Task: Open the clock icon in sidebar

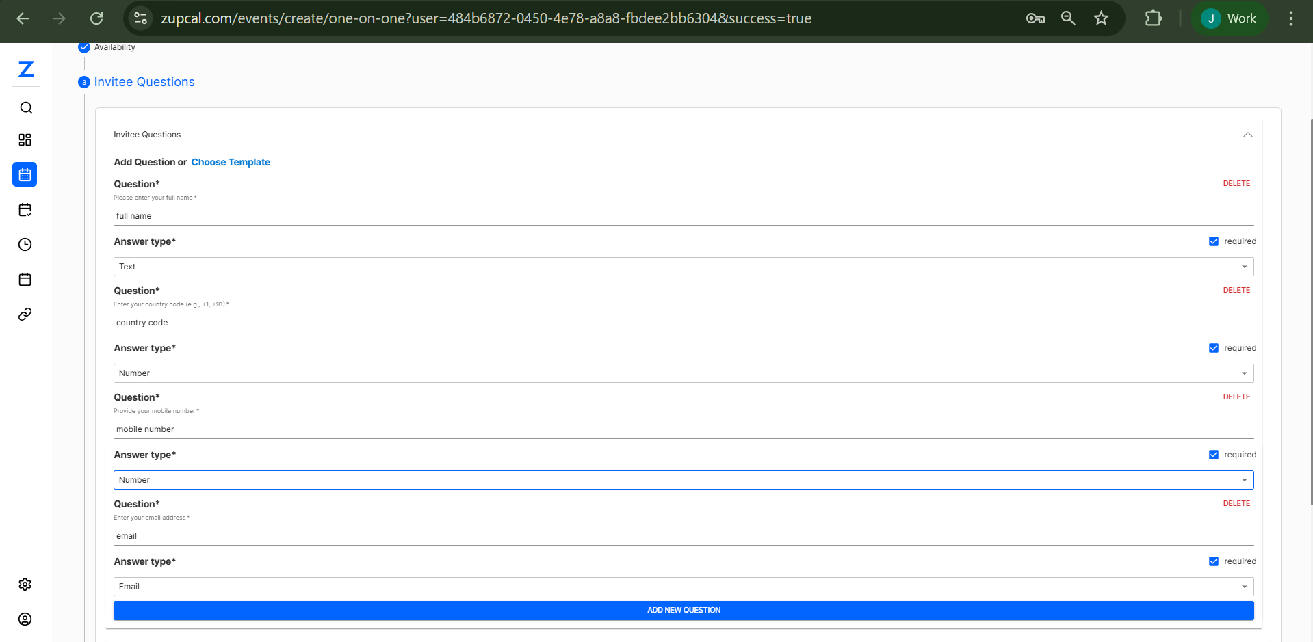Action: [x=25, y=245]
